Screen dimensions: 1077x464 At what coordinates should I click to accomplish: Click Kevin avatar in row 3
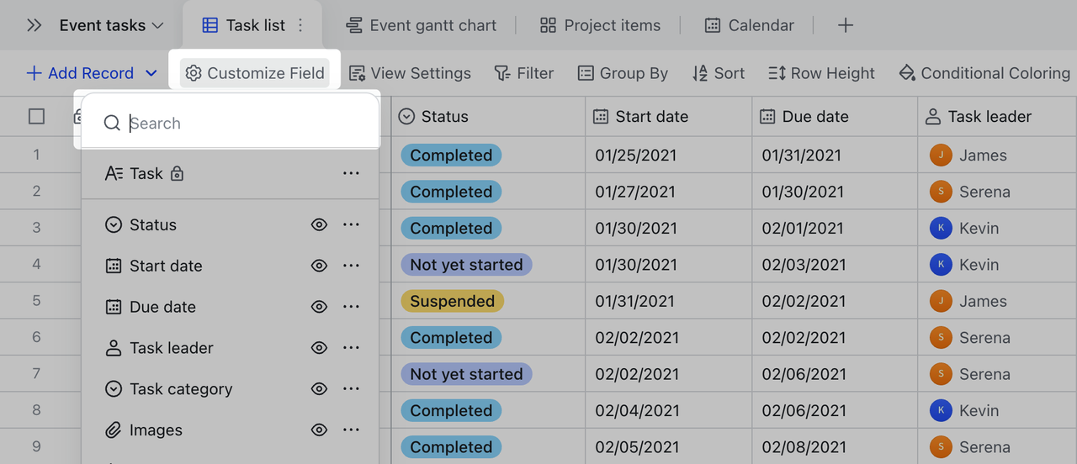(x=941, y=228)
